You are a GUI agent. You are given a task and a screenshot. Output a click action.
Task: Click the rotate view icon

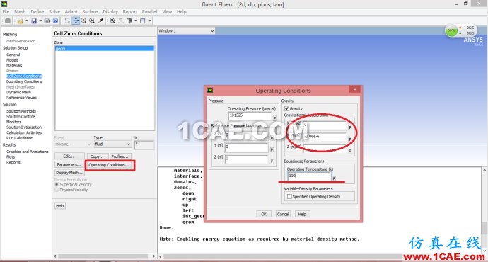click(67, 21)
